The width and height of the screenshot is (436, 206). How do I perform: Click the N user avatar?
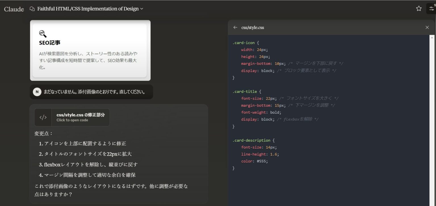[37, 92]
